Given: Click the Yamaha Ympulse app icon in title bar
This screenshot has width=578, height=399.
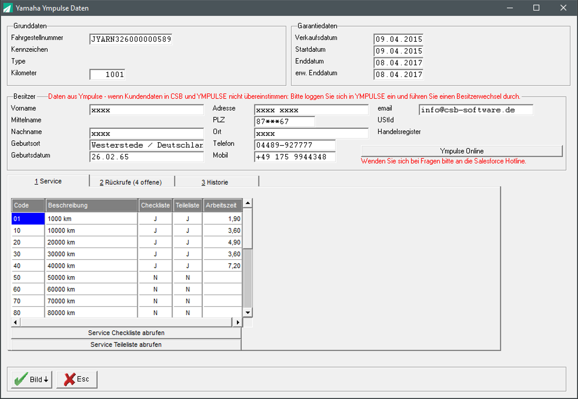Looking at the screenshot, I should pos(8,8).
